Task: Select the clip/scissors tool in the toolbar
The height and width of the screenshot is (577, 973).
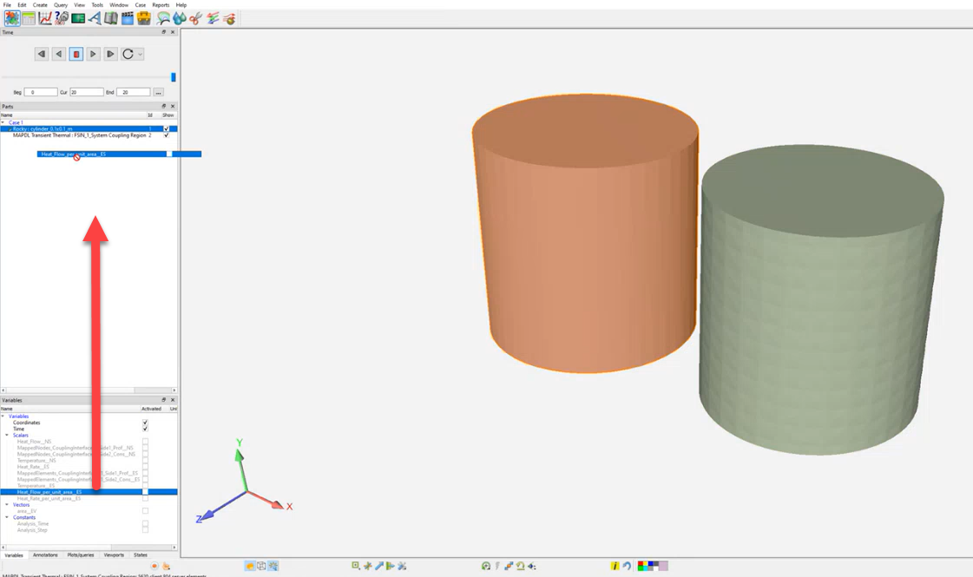Action: click(x=194, y=18)
